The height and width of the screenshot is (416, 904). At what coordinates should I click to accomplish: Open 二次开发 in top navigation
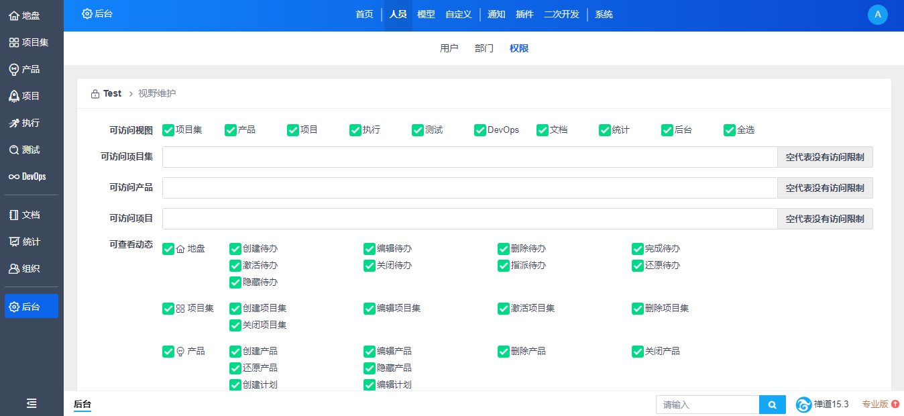[x=561, y=15]
